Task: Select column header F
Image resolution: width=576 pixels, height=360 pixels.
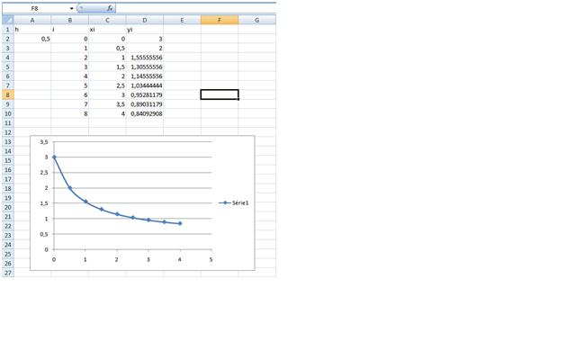Action: (x=219, y=19)
